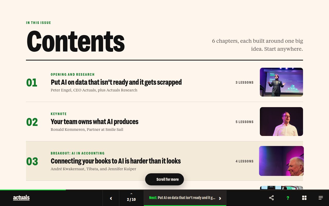The width and height of the screenshot is (329, 206).
Task: Open the menu lines icon
Action: coord(321,198)
